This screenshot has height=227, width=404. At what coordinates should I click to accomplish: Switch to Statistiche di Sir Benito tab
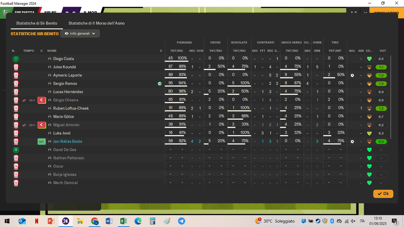pyautogui.click(x=37, y=23)
